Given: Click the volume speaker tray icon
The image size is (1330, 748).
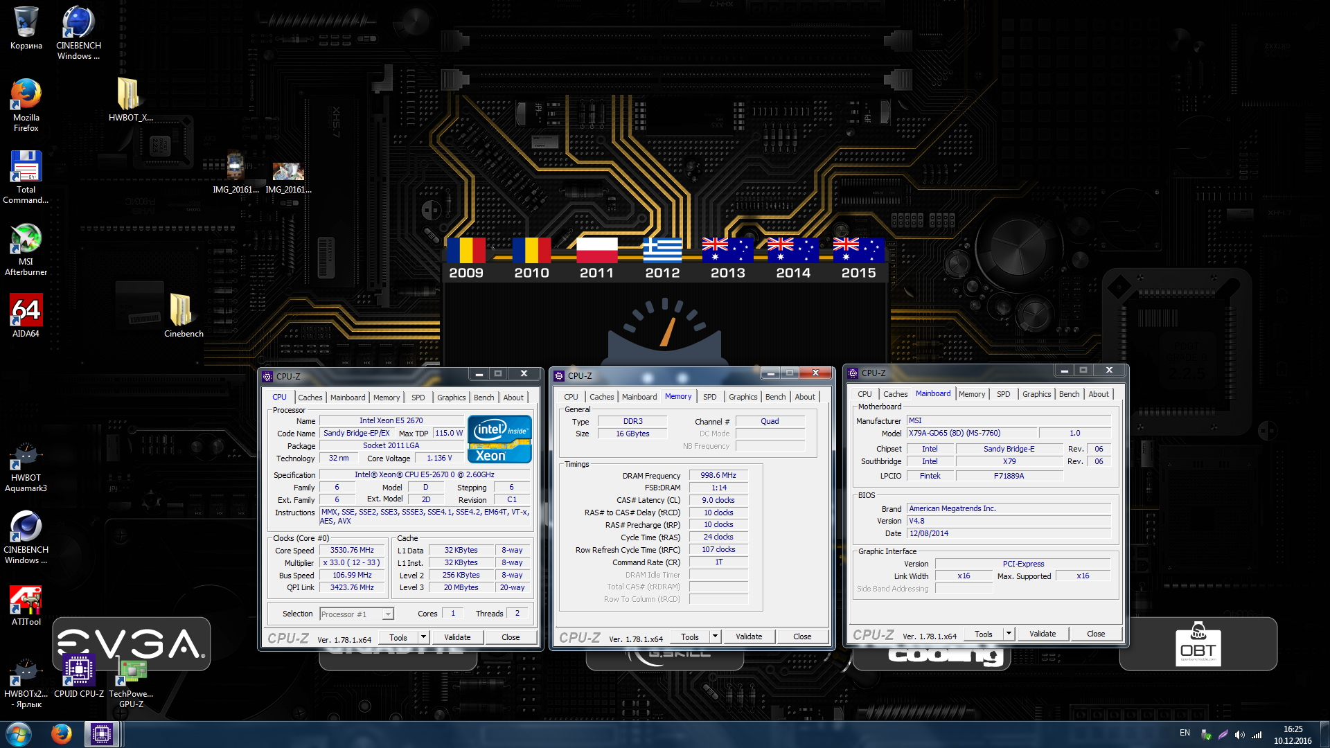Looking at the screenshot, I should point(1239,734).
